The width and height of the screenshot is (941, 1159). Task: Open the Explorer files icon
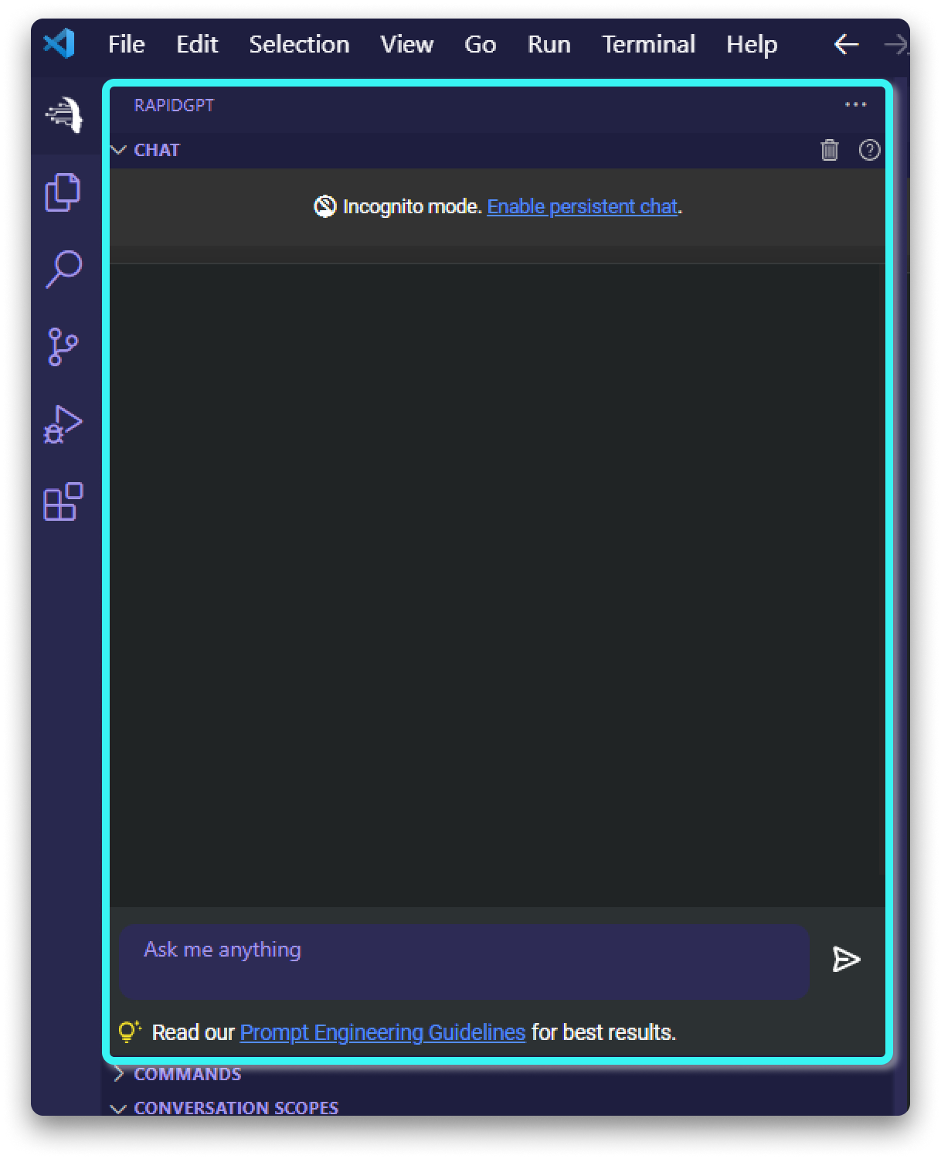[x=63, y=192]
